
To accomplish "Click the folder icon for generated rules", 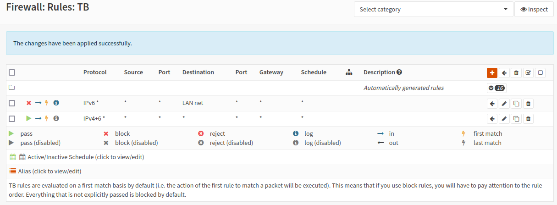I will [12, 88].
